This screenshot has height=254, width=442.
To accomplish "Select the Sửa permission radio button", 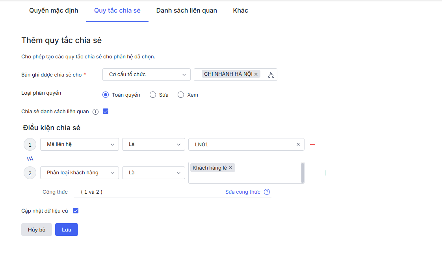I will (153, 95).
